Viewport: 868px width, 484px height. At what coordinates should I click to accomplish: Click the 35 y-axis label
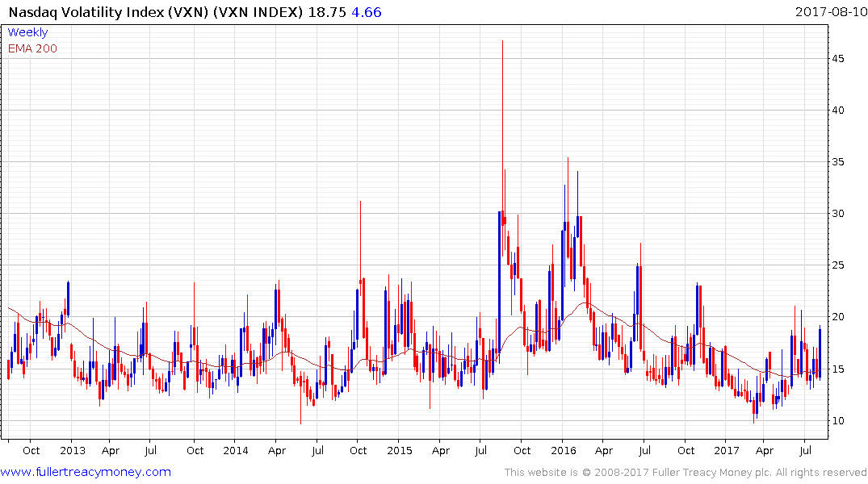pos(837,162)
